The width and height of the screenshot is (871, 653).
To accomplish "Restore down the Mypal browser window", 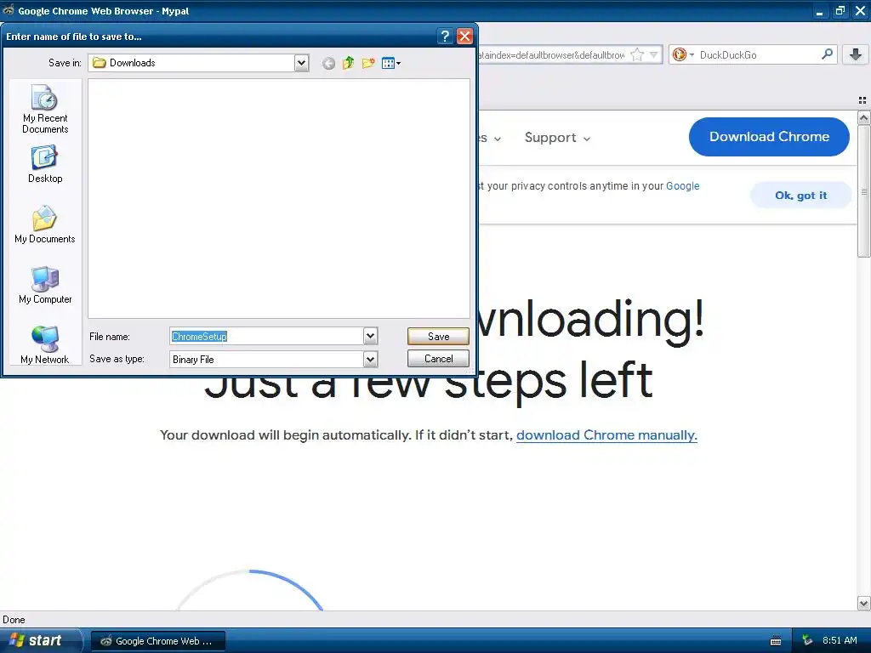I will [840, 10].
